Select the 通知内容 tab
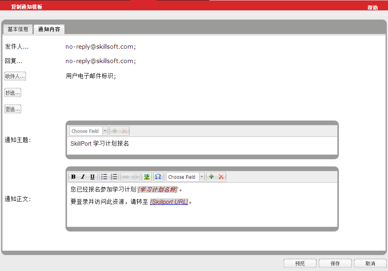The image size is (388, 271). pos(49,30)
